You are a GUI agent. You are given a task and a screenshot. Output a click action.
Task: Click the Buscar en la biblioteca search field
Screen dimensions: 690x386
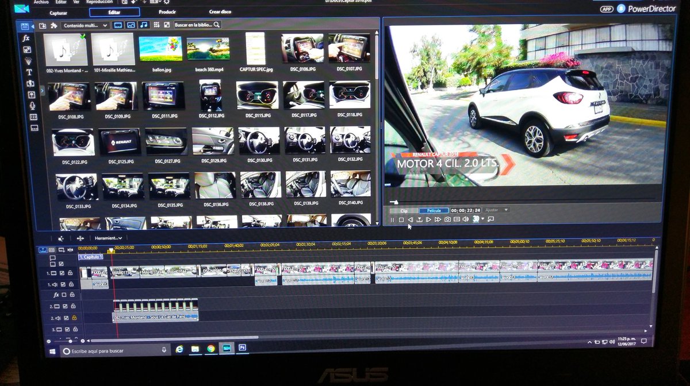tap(197, 25)
